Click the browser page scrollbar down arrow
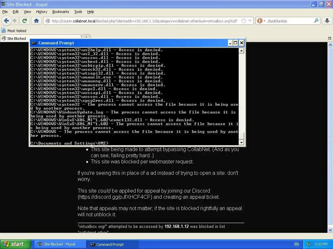Image resolution: width=333 pixels, height=249 pixels. click(330, 230)
